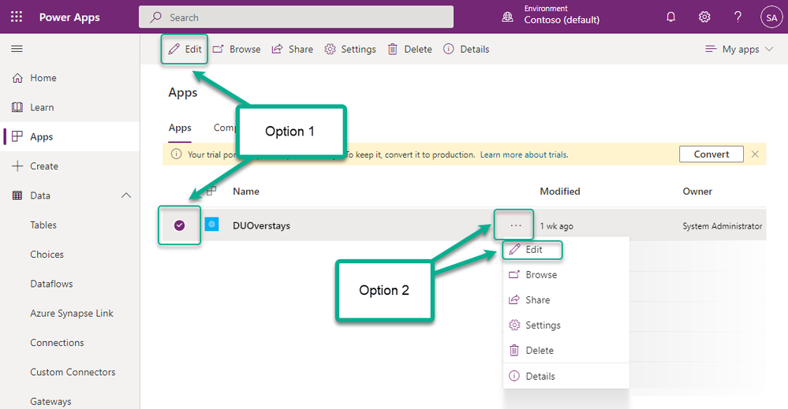The height and width of the screenshot is (409, 788).
Task: Click the info icon in trial banner
Action: 176,154
